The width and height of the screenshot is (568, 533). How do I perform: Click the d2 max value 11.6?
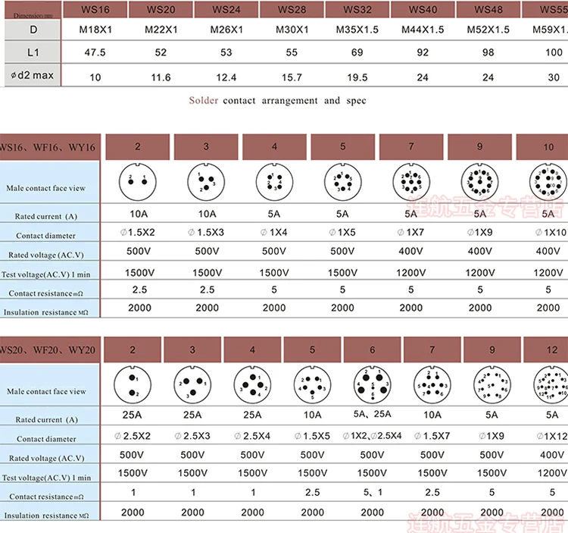tap(161, 77)
